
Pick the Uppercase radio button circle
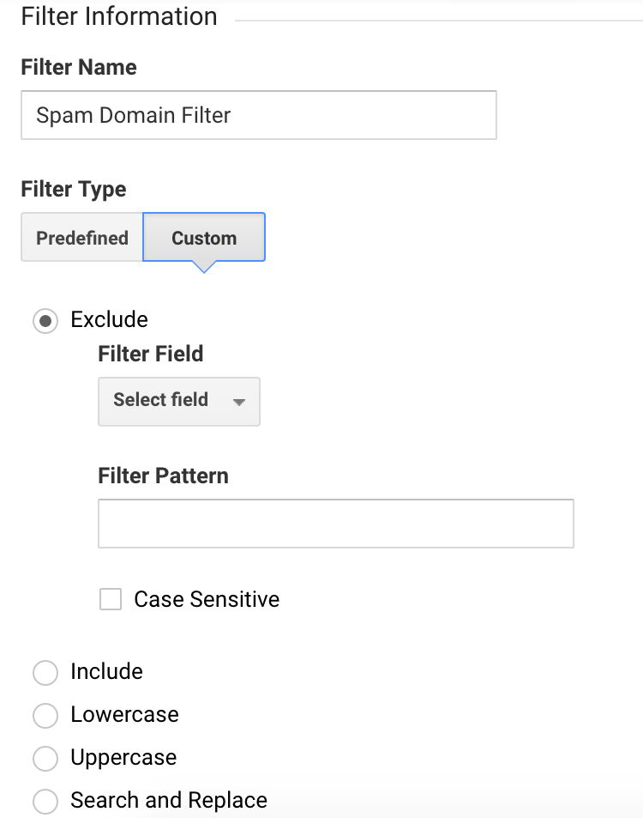tap(45, 759)
